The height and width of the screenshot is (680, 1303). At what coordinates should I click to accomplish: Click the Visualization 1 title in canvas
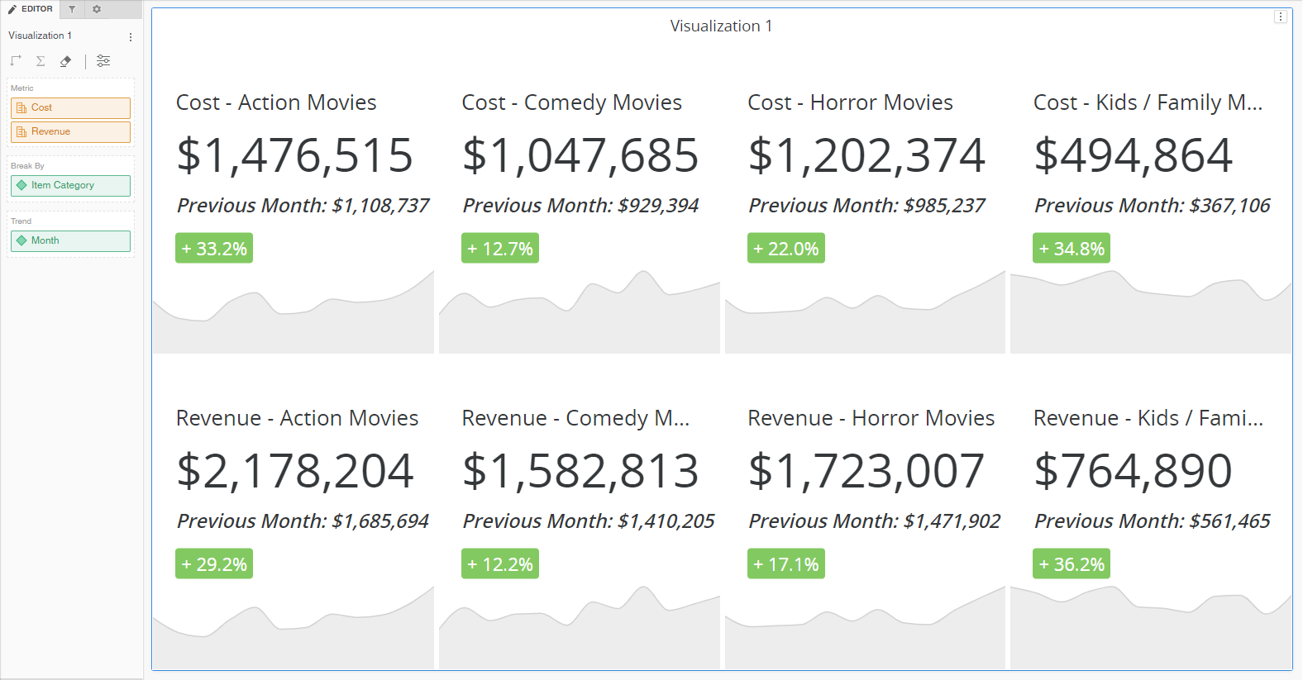pos(721,26)
